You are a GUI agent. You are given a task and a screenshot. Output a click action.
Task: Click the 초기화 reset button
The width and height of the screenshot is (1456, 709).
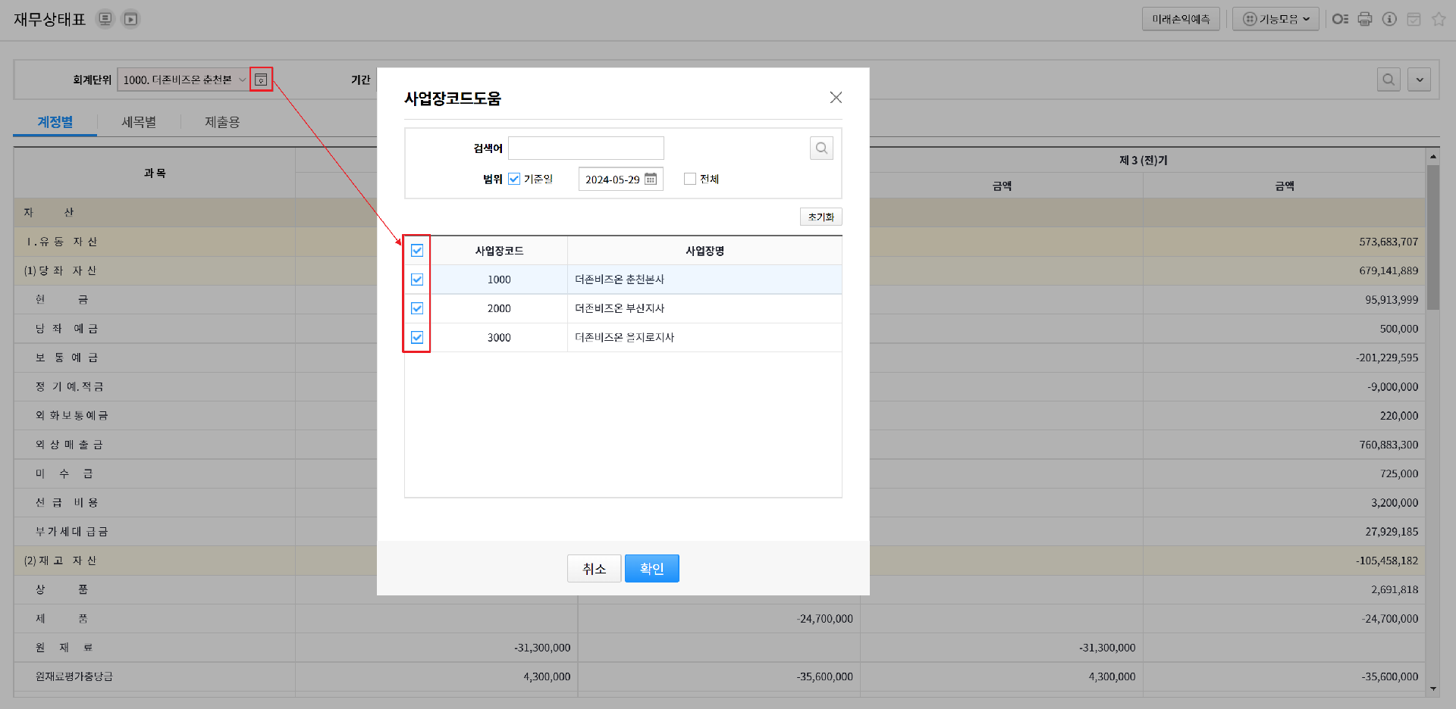pos(821,217)
